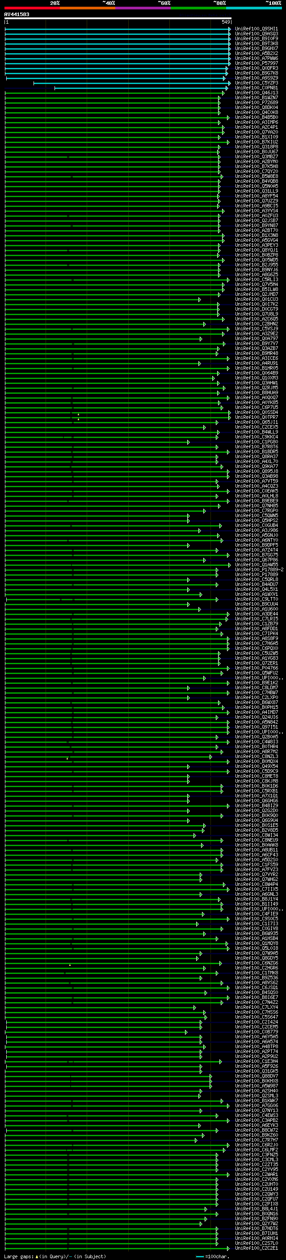This screenshot has width=286, height=1260.
Task: Pick the UniRef100_C7IPK4 hit label
Action: pyautogui.click(x=256, y=633)
